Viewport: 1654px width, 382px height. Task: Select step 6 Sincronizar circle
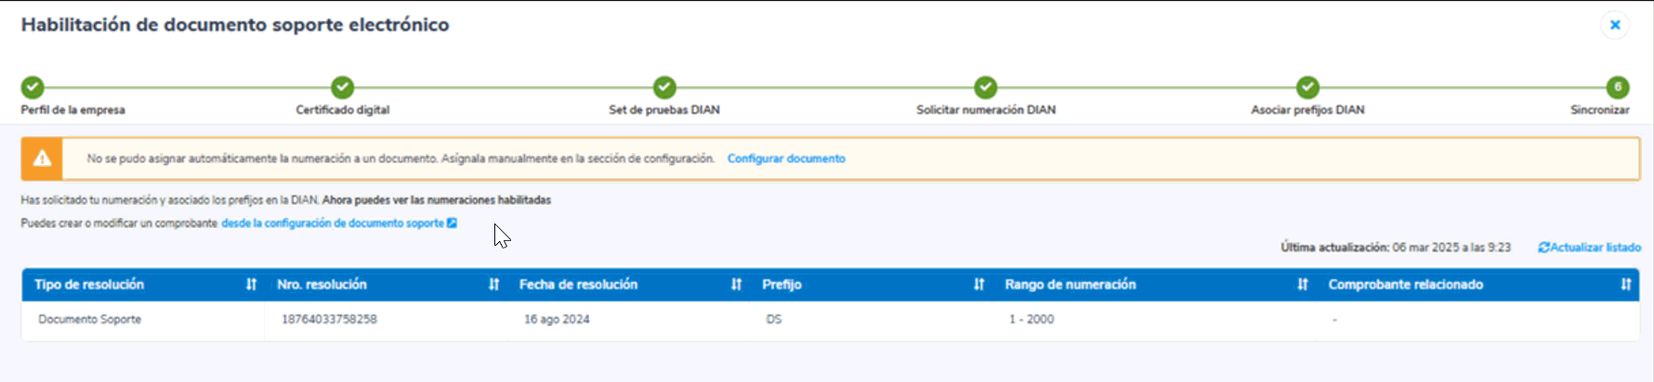click(1618, 87)
